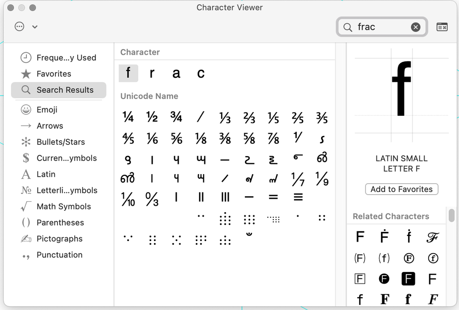Viewport: 459px width, 310px height.
Task: Expand the chevron next to action menu
Action: click(35, 27)
